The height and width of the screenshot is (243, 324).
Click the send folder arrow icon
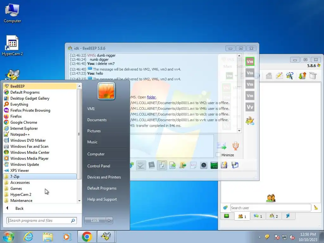click(x=183, y=165)
